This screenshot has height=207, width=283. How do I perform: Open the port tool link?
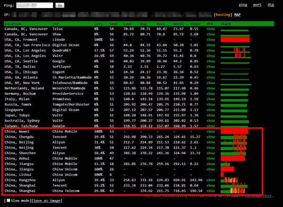(257, 5)
